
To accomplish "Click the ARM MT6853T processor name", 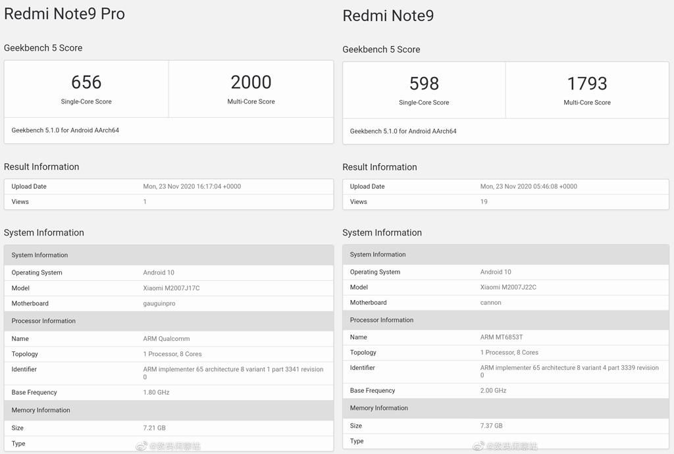I will 502,338.
